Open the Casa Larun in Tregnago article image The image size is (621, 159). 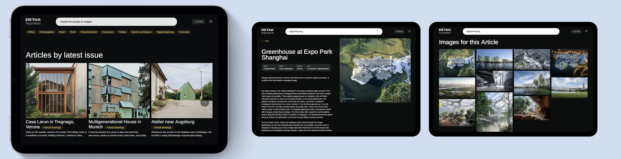[56, 90]
